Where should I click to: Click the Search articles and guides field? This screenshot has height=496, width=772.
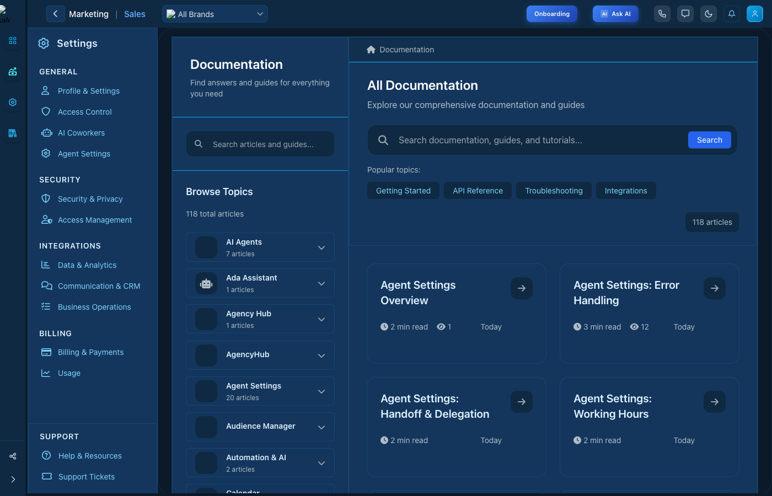tap(260, 144)
